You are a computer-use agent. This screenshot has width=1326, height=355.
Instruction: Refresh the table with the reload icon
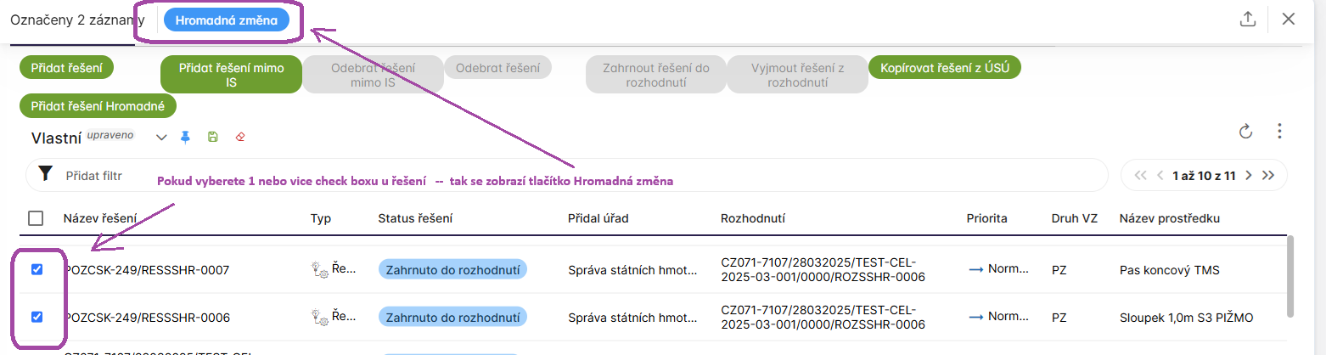[x=1246, y=132]
